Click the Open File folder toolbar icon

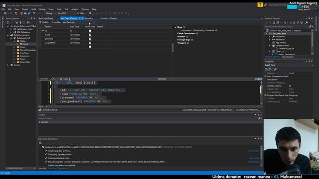21,13
